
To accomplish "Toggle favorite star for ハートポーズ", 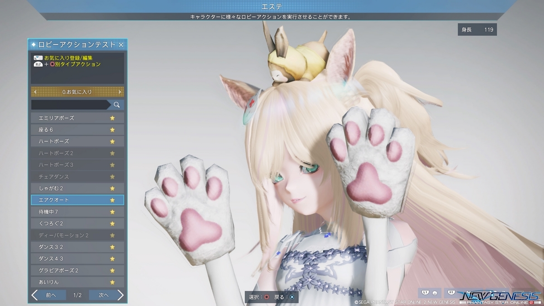I will [x=112, y=141].
